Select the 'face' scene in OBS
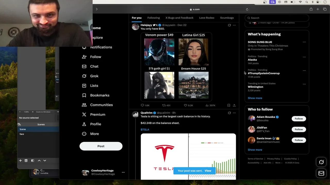This screenshot has width=330, height=185. point(38,134)
